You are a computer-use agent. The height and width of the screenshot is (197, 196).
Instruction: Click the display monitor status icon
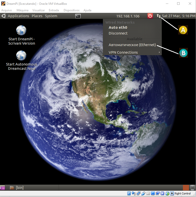coord(153,193)
